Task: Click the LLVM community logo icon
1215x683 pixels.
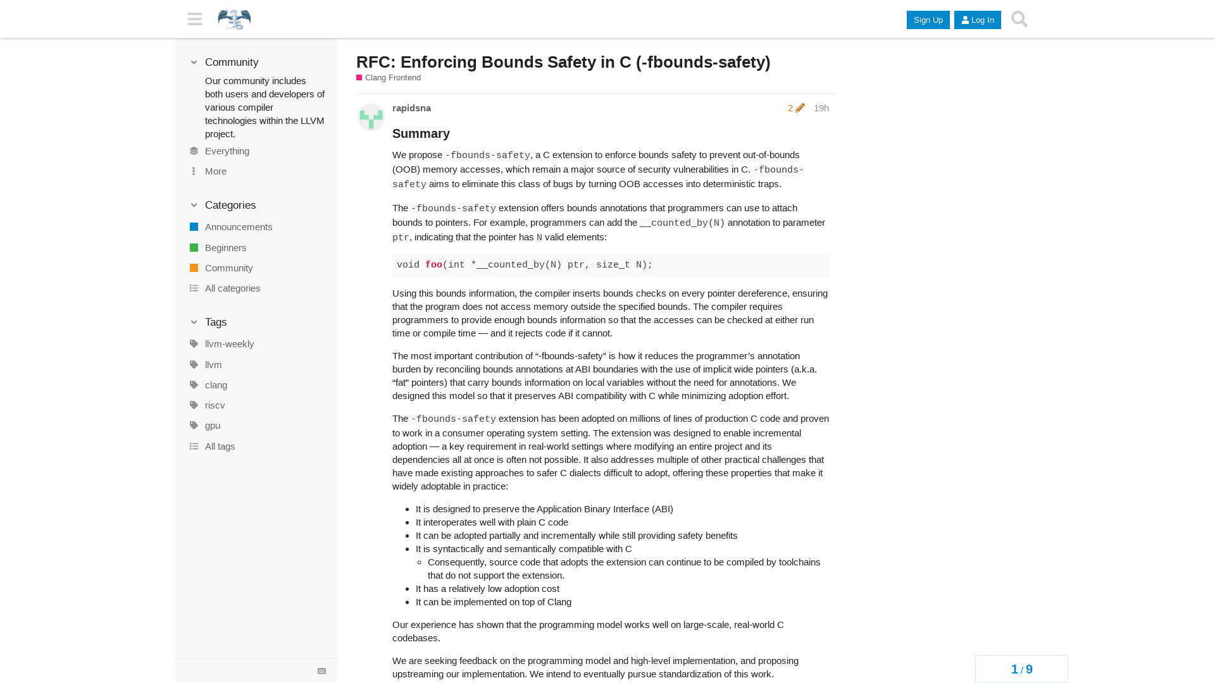Action: [234, 18]
